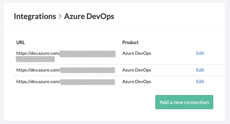Click the breadcrumb chevron after Integrations
230x124 pixels.
click(x=60, y=16)
